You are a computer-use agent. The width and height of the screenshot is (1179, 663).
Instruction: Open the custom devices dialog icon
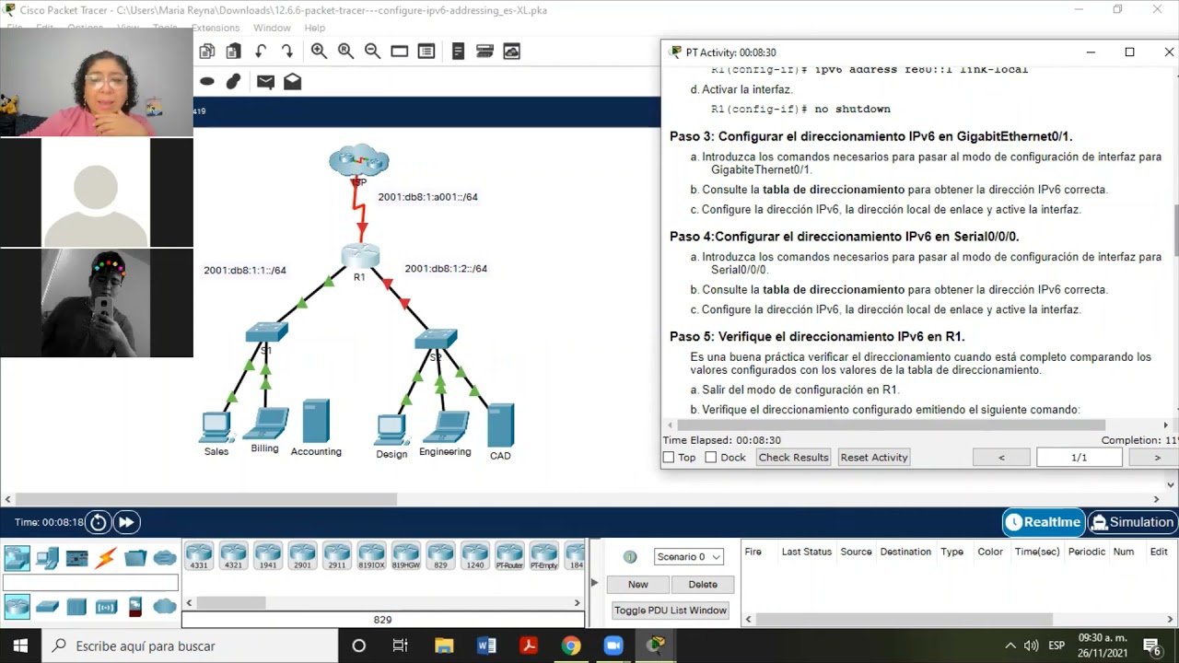click(426, 52)
